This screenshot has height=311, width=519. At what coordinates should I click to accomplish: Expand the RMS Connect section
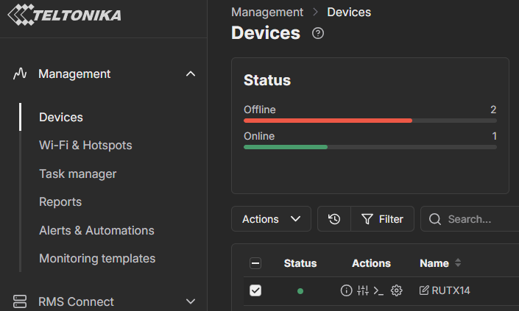191,301
